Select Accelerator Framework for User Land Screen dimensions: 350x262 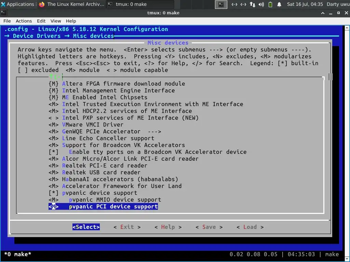[115, 186]
